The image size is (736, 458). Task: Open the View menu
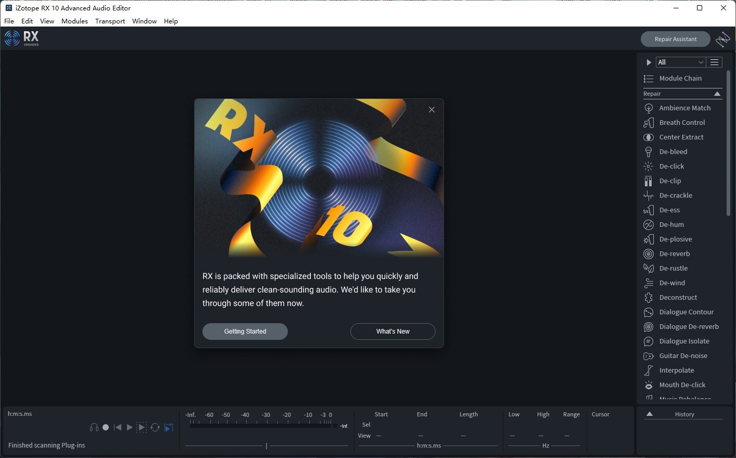tap(47, 21)
